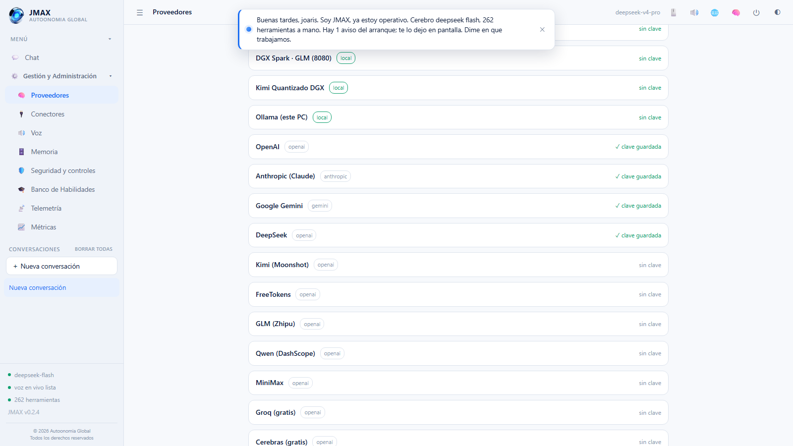This screenshot has height=446, width=793.
Task: Open the OpenAI provider card
Action: pos(458,147)
